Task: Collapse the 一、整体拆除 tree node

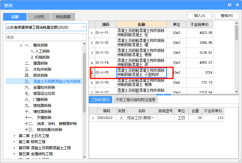Action: [x=21, y=45]
